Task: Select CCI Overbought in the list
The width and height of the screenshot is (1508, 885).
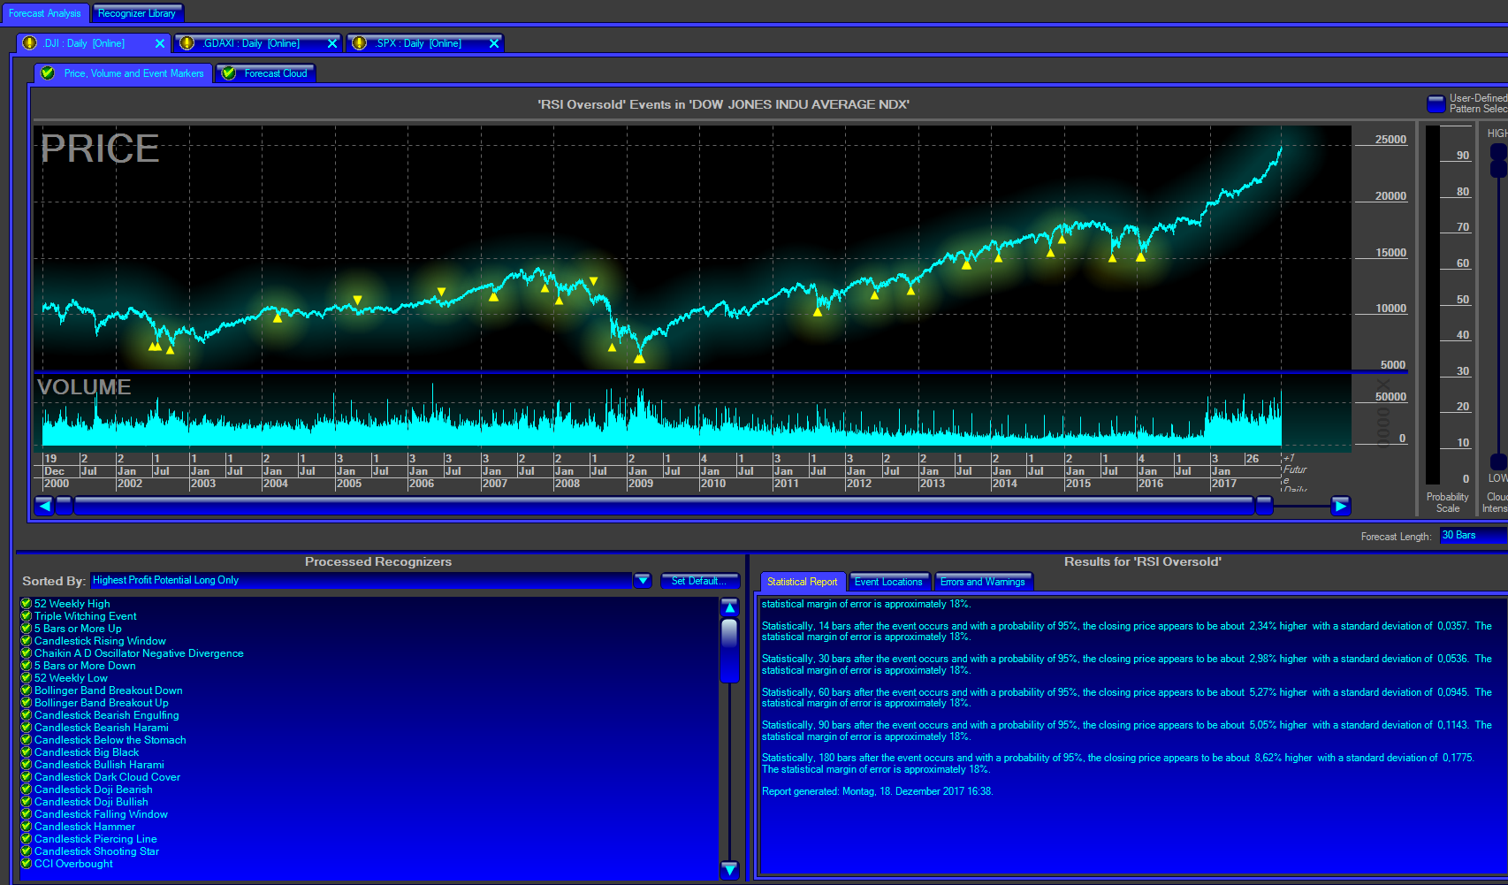Action: click(x=73, y=864)
